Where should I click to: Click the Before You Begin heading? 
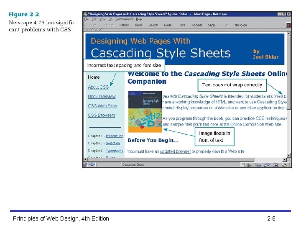pos(153,140)
